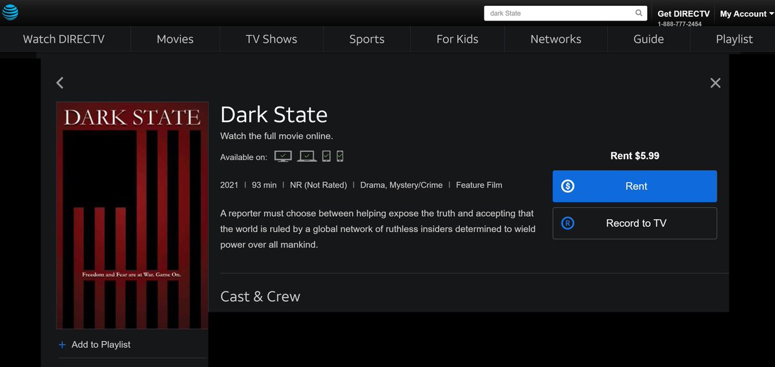Go back with the left chevron arrow
Image resolution: width=775 pixels, height=367 pixels.
(60, 83)
